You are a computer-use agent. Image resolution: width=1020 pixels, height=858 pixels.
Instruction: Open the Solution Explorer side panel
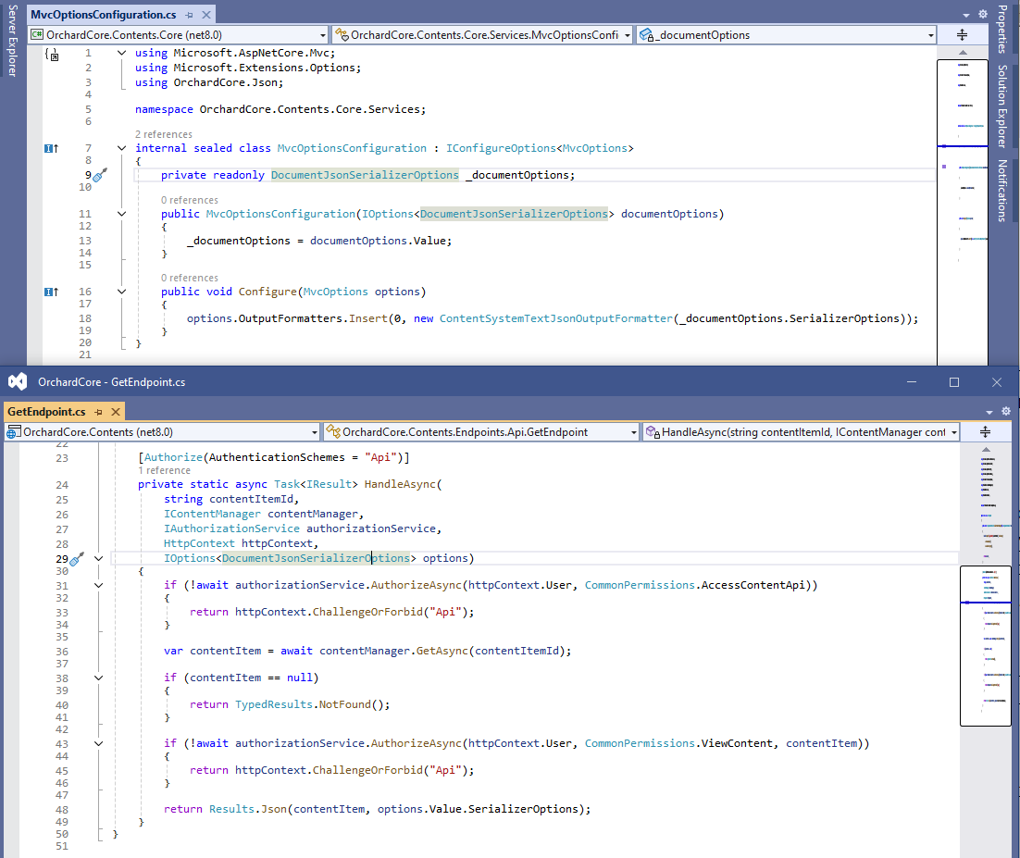1001,106
